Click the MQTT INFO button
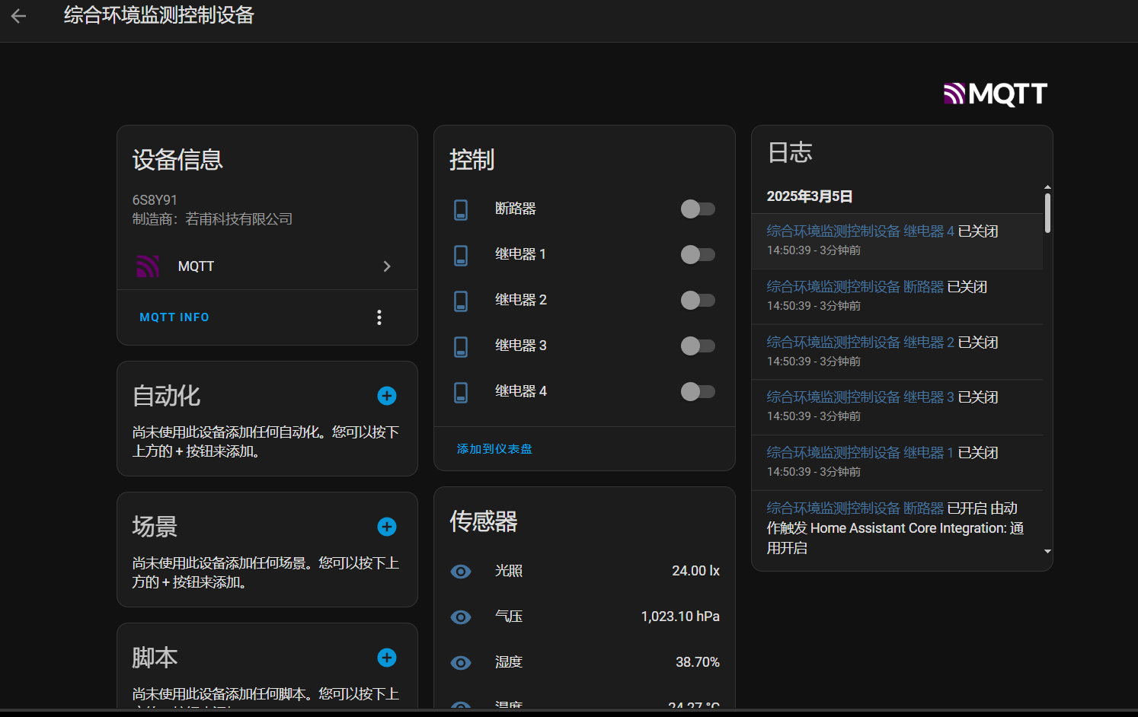 [x=174, y=317]
